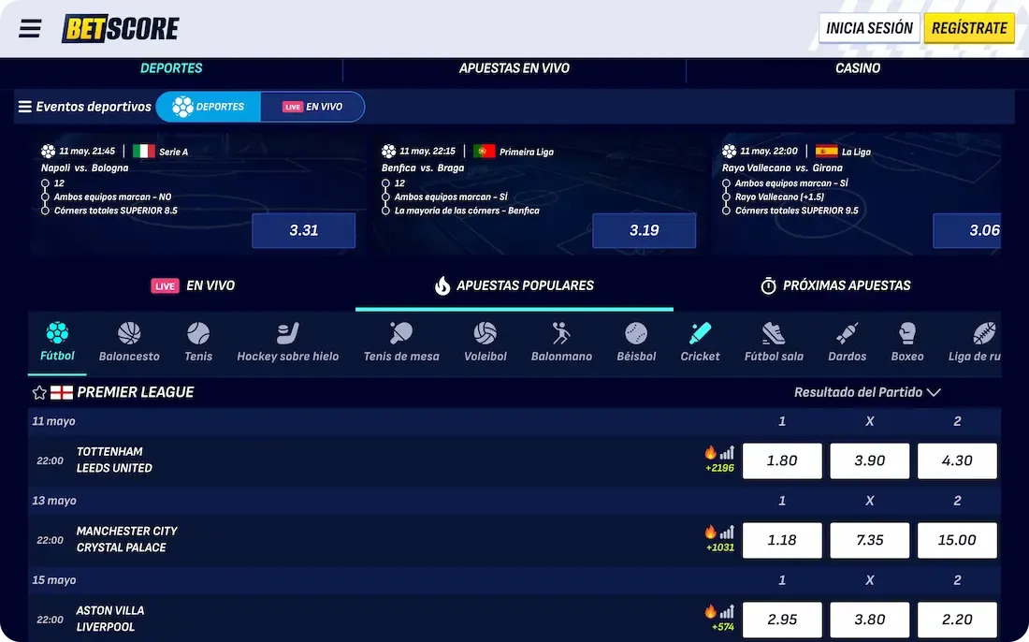Click the BetScore logo
Viewport: 1029px width, 642px height.
(x=120, y=28)
